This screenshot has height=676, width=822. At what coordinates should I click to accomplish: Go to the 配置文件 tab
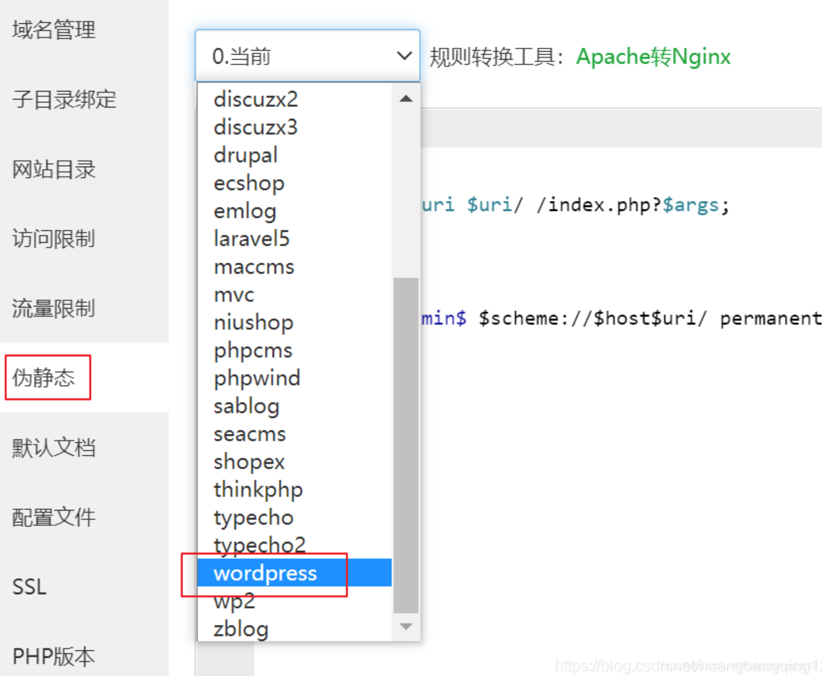coord(54,517)
